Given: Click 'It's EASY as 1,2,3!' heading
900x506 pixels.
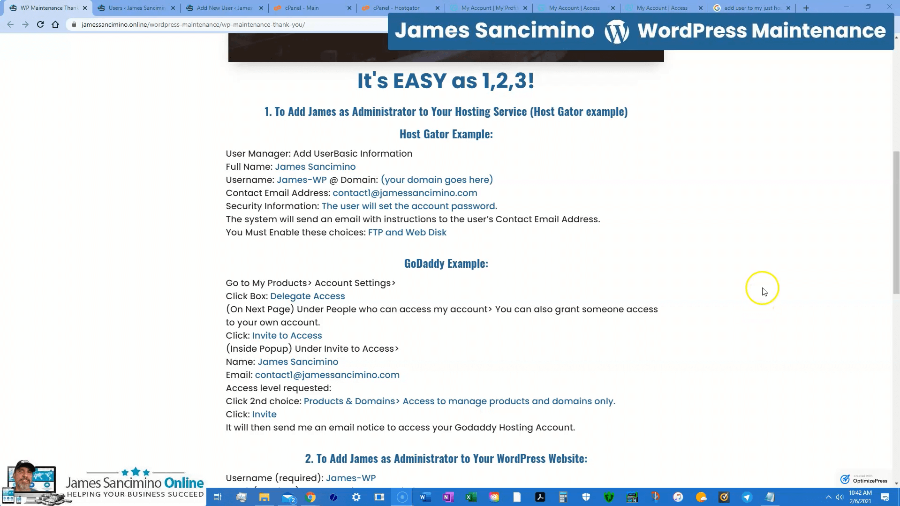Looking at the screenshot, I should click(x=446, y=81).
